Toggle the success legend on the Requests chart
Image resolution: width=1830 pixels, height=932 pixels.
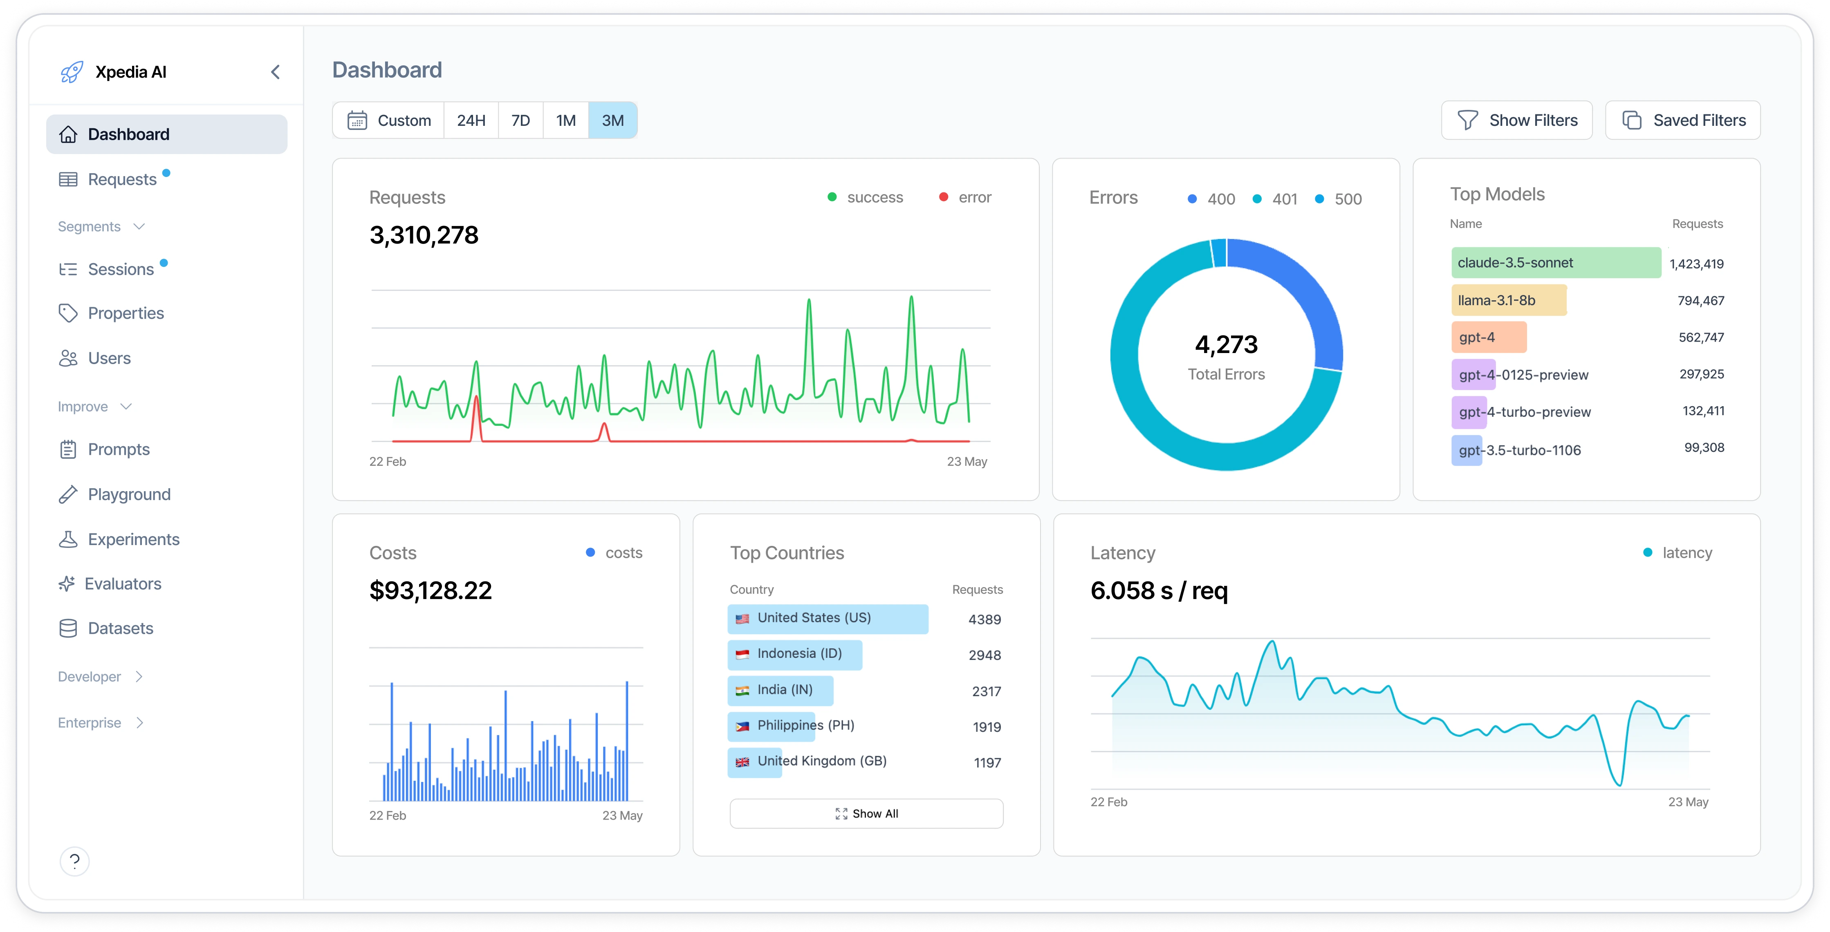865,197
